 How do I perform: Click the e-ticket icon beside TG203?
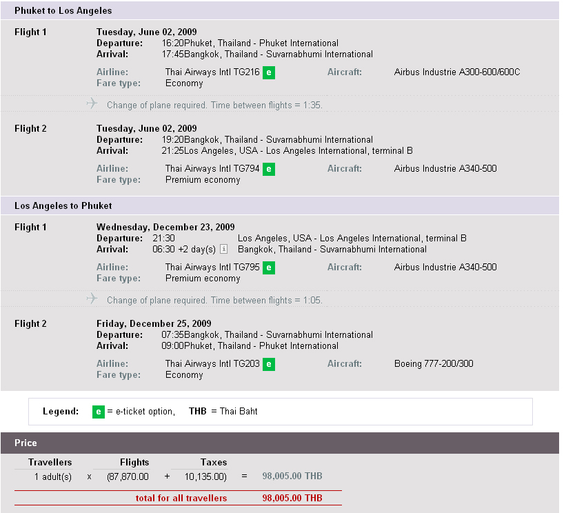(x=269, y=364)
